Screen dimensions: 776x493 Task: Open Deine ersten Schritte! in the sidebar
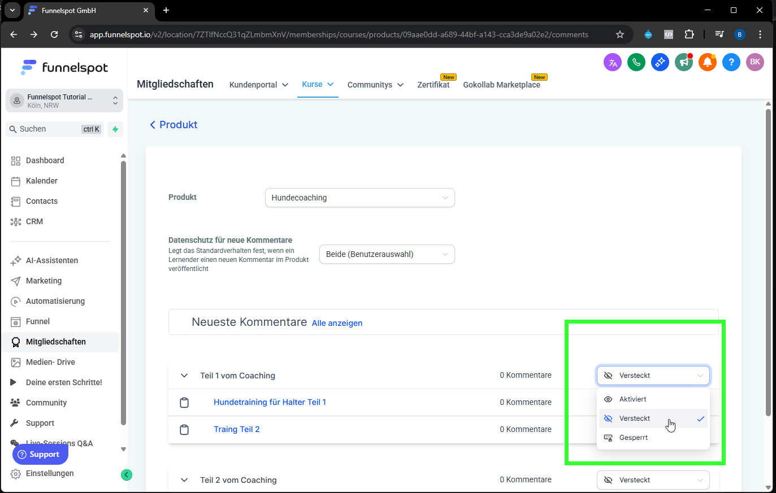pos(64,382)
